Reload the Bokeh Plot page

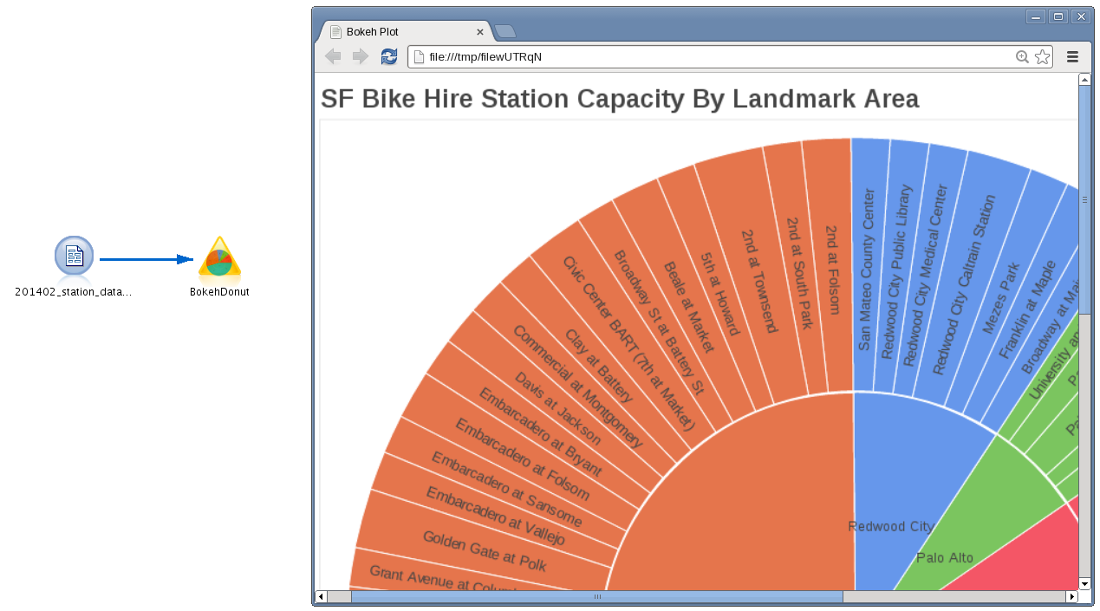click(389, 56)
